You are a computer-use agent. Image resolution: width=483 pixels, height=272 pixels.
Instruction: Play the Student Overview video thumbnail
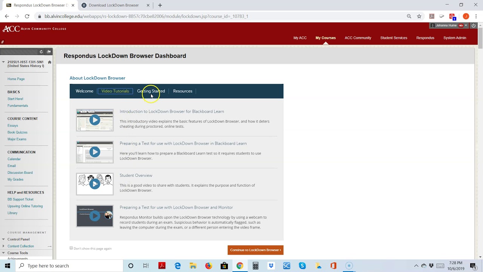[x=95, y=184]
